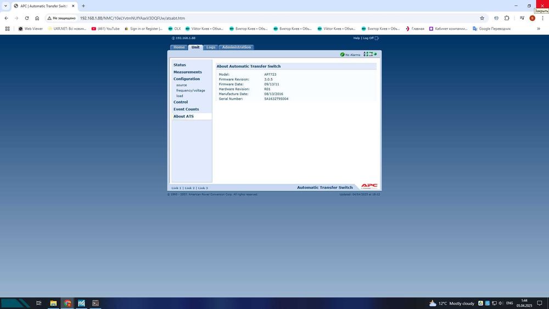The width and height of the screenshot is (549, 309).
Task: Click Log Off in the APC header
Action: click(368, 38)
